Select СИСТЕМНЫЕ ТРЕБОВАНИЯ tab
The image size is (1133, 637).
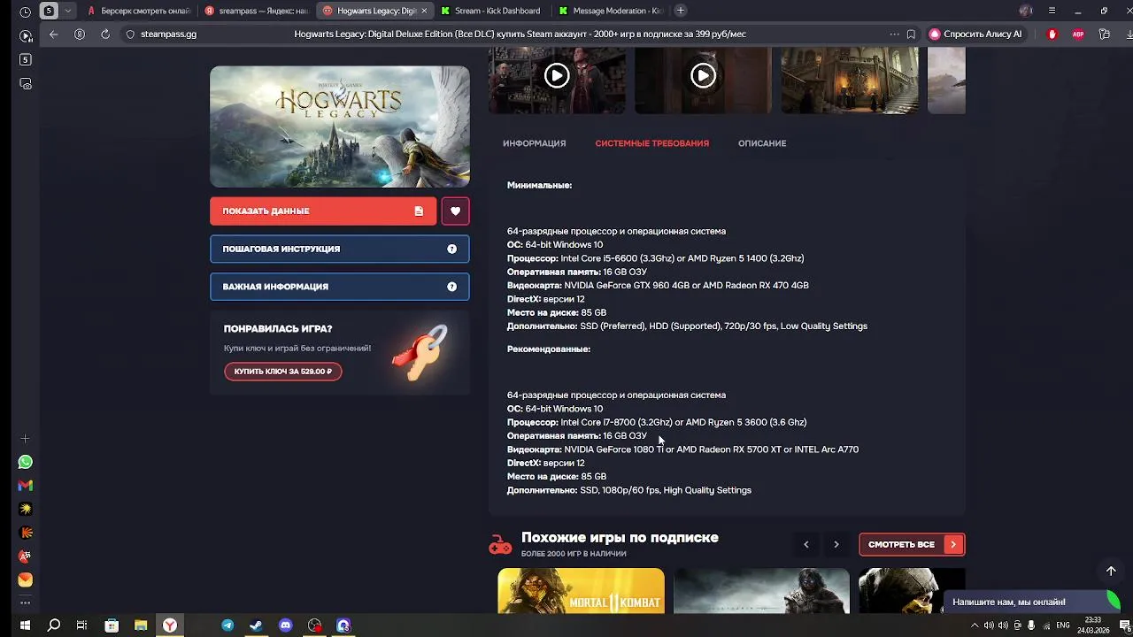651,143
